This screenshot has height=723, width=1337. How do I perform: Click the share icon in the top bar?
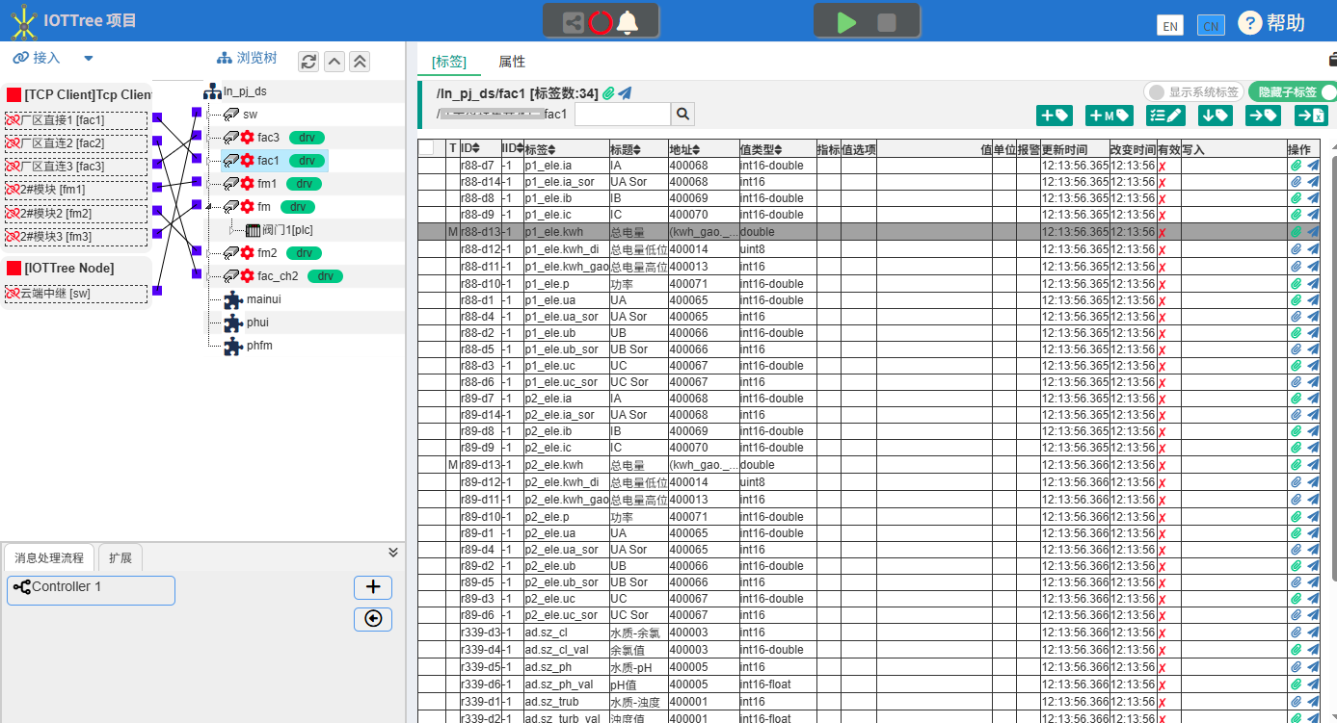click(574, 21)
